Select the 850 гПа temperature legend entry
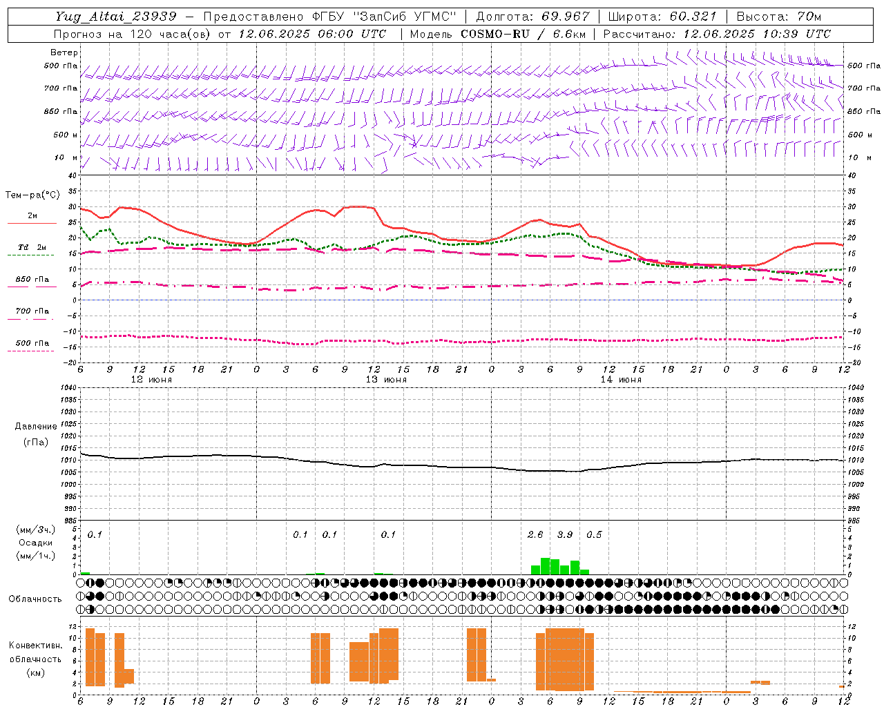This screenshot has width=884, height=707. click(32, 280)
